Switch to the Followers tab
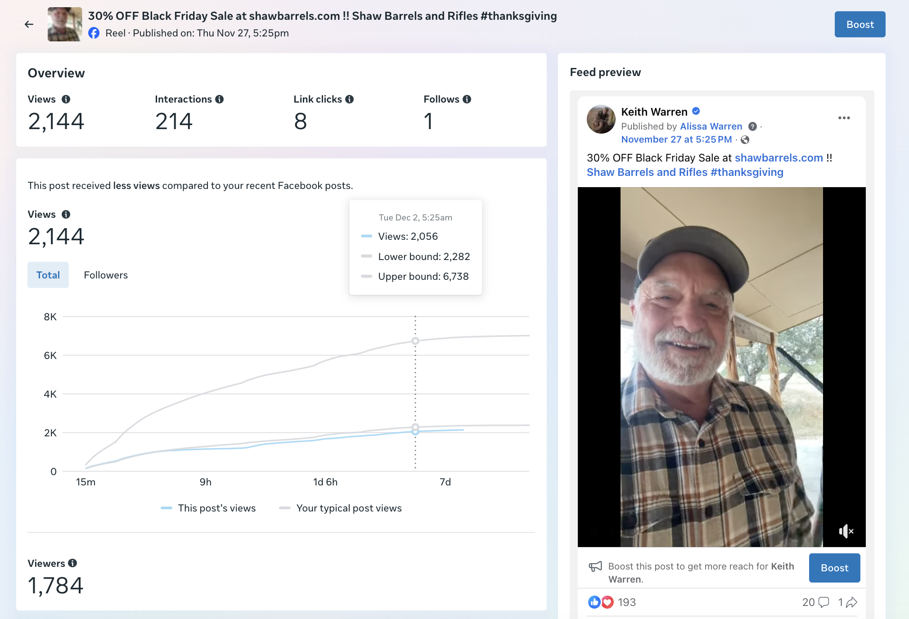Screen dimensions: 909x619 click(x=106, y=275)
